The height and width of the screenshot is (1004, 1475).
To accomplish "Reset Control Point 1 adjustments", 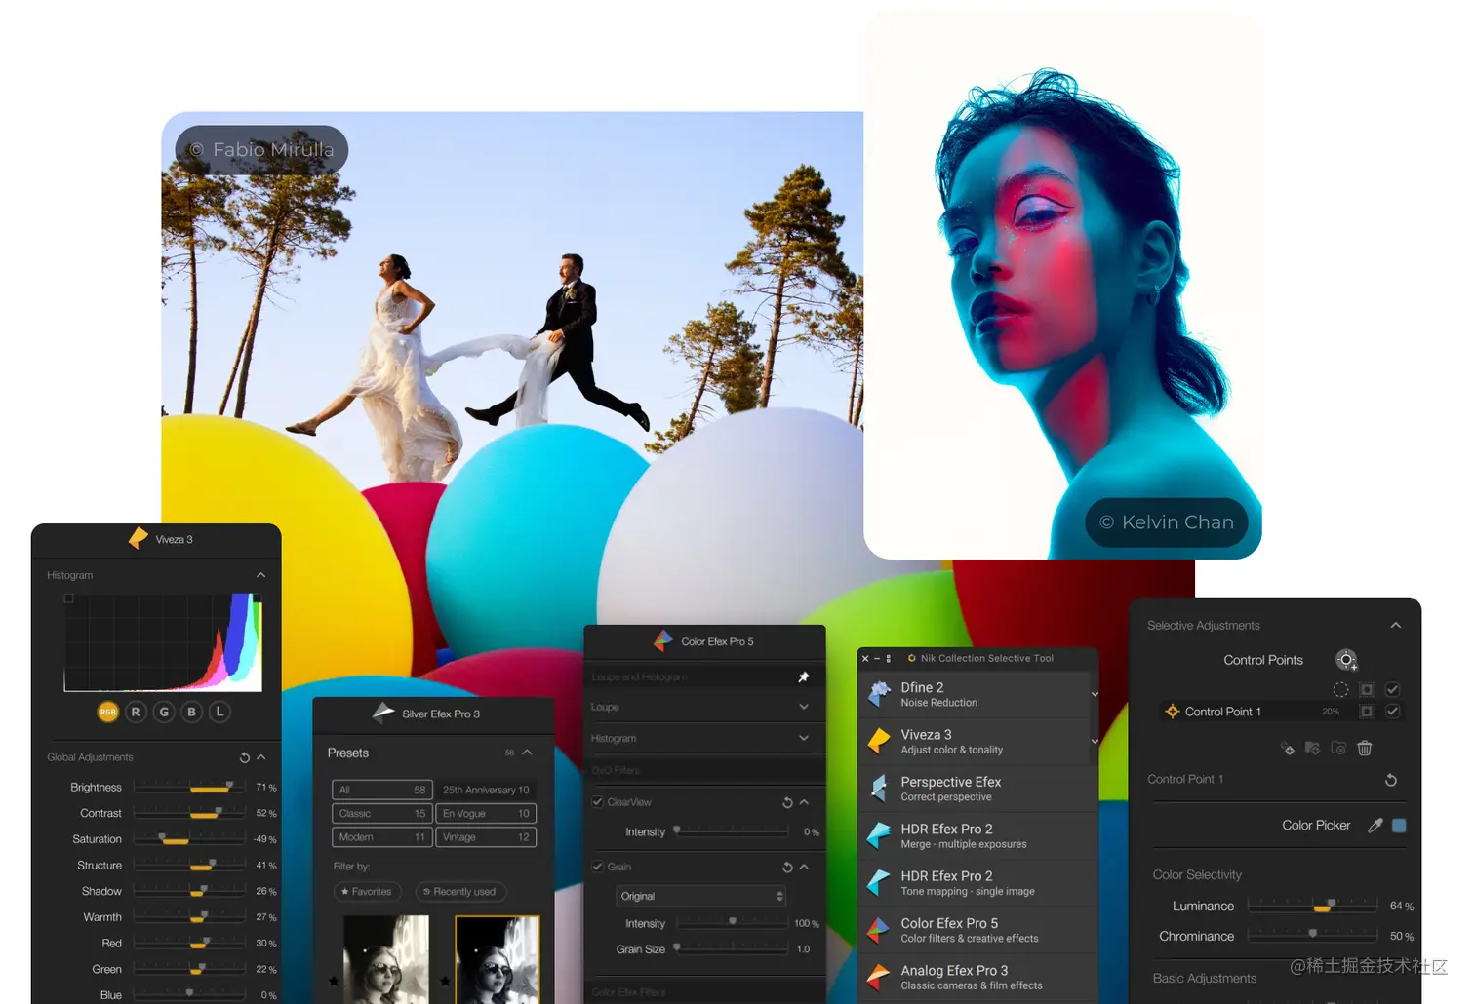I will pyautogui.click(x=1391, y=780).
